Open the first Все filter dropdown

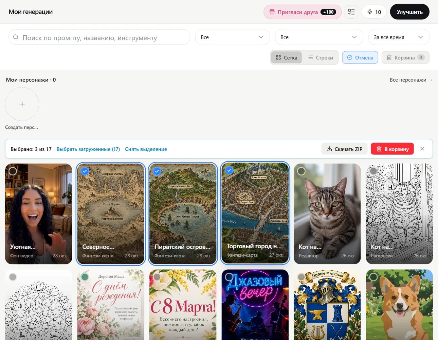pyautogui.click(x=232, y=37)
